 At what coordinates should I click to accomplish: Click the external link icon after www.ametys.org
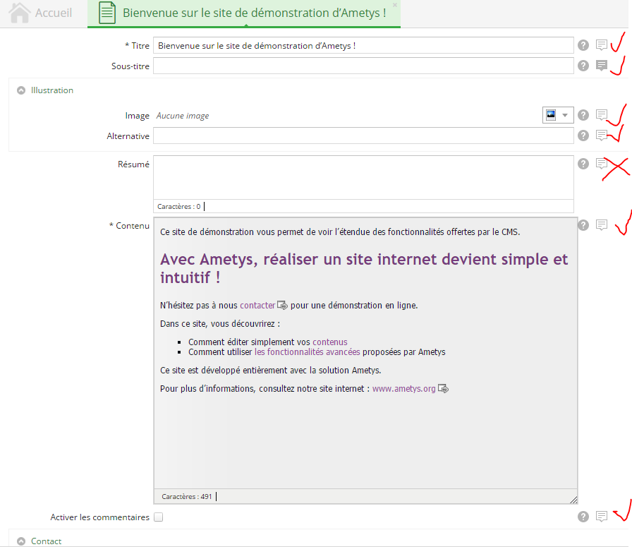[444, 388]
